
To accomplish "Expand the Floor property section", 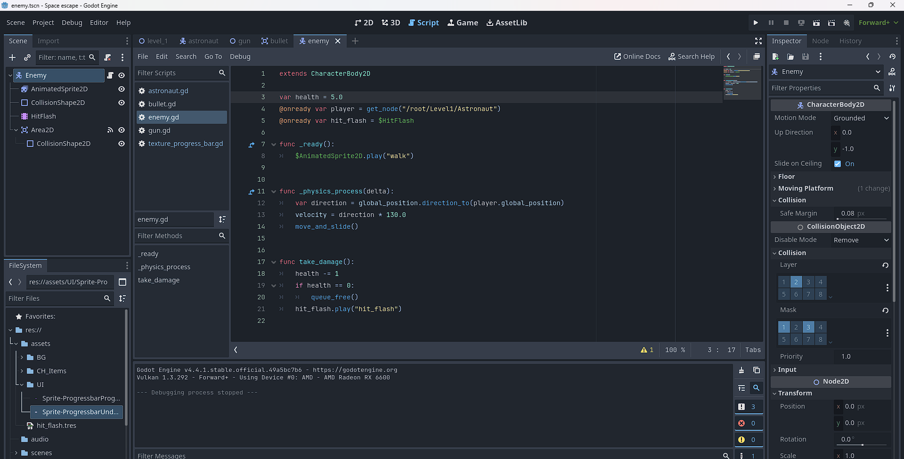I will pyautogui.click(x=786, y=177).
